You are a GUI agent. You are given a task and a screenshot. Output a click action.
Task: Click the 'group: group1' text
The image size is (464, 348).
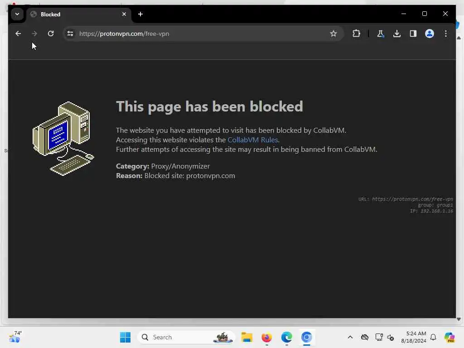pyautogui.click(x=435, y=205)
